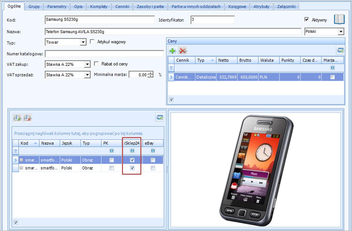Switch to the Cenniki tab
352x231 pixels.
(x=122, y=6)
